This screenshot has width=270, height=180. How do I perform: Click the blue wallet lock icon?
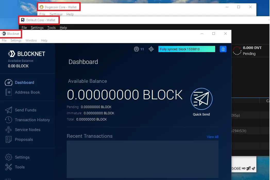click(x=223, y=49)
